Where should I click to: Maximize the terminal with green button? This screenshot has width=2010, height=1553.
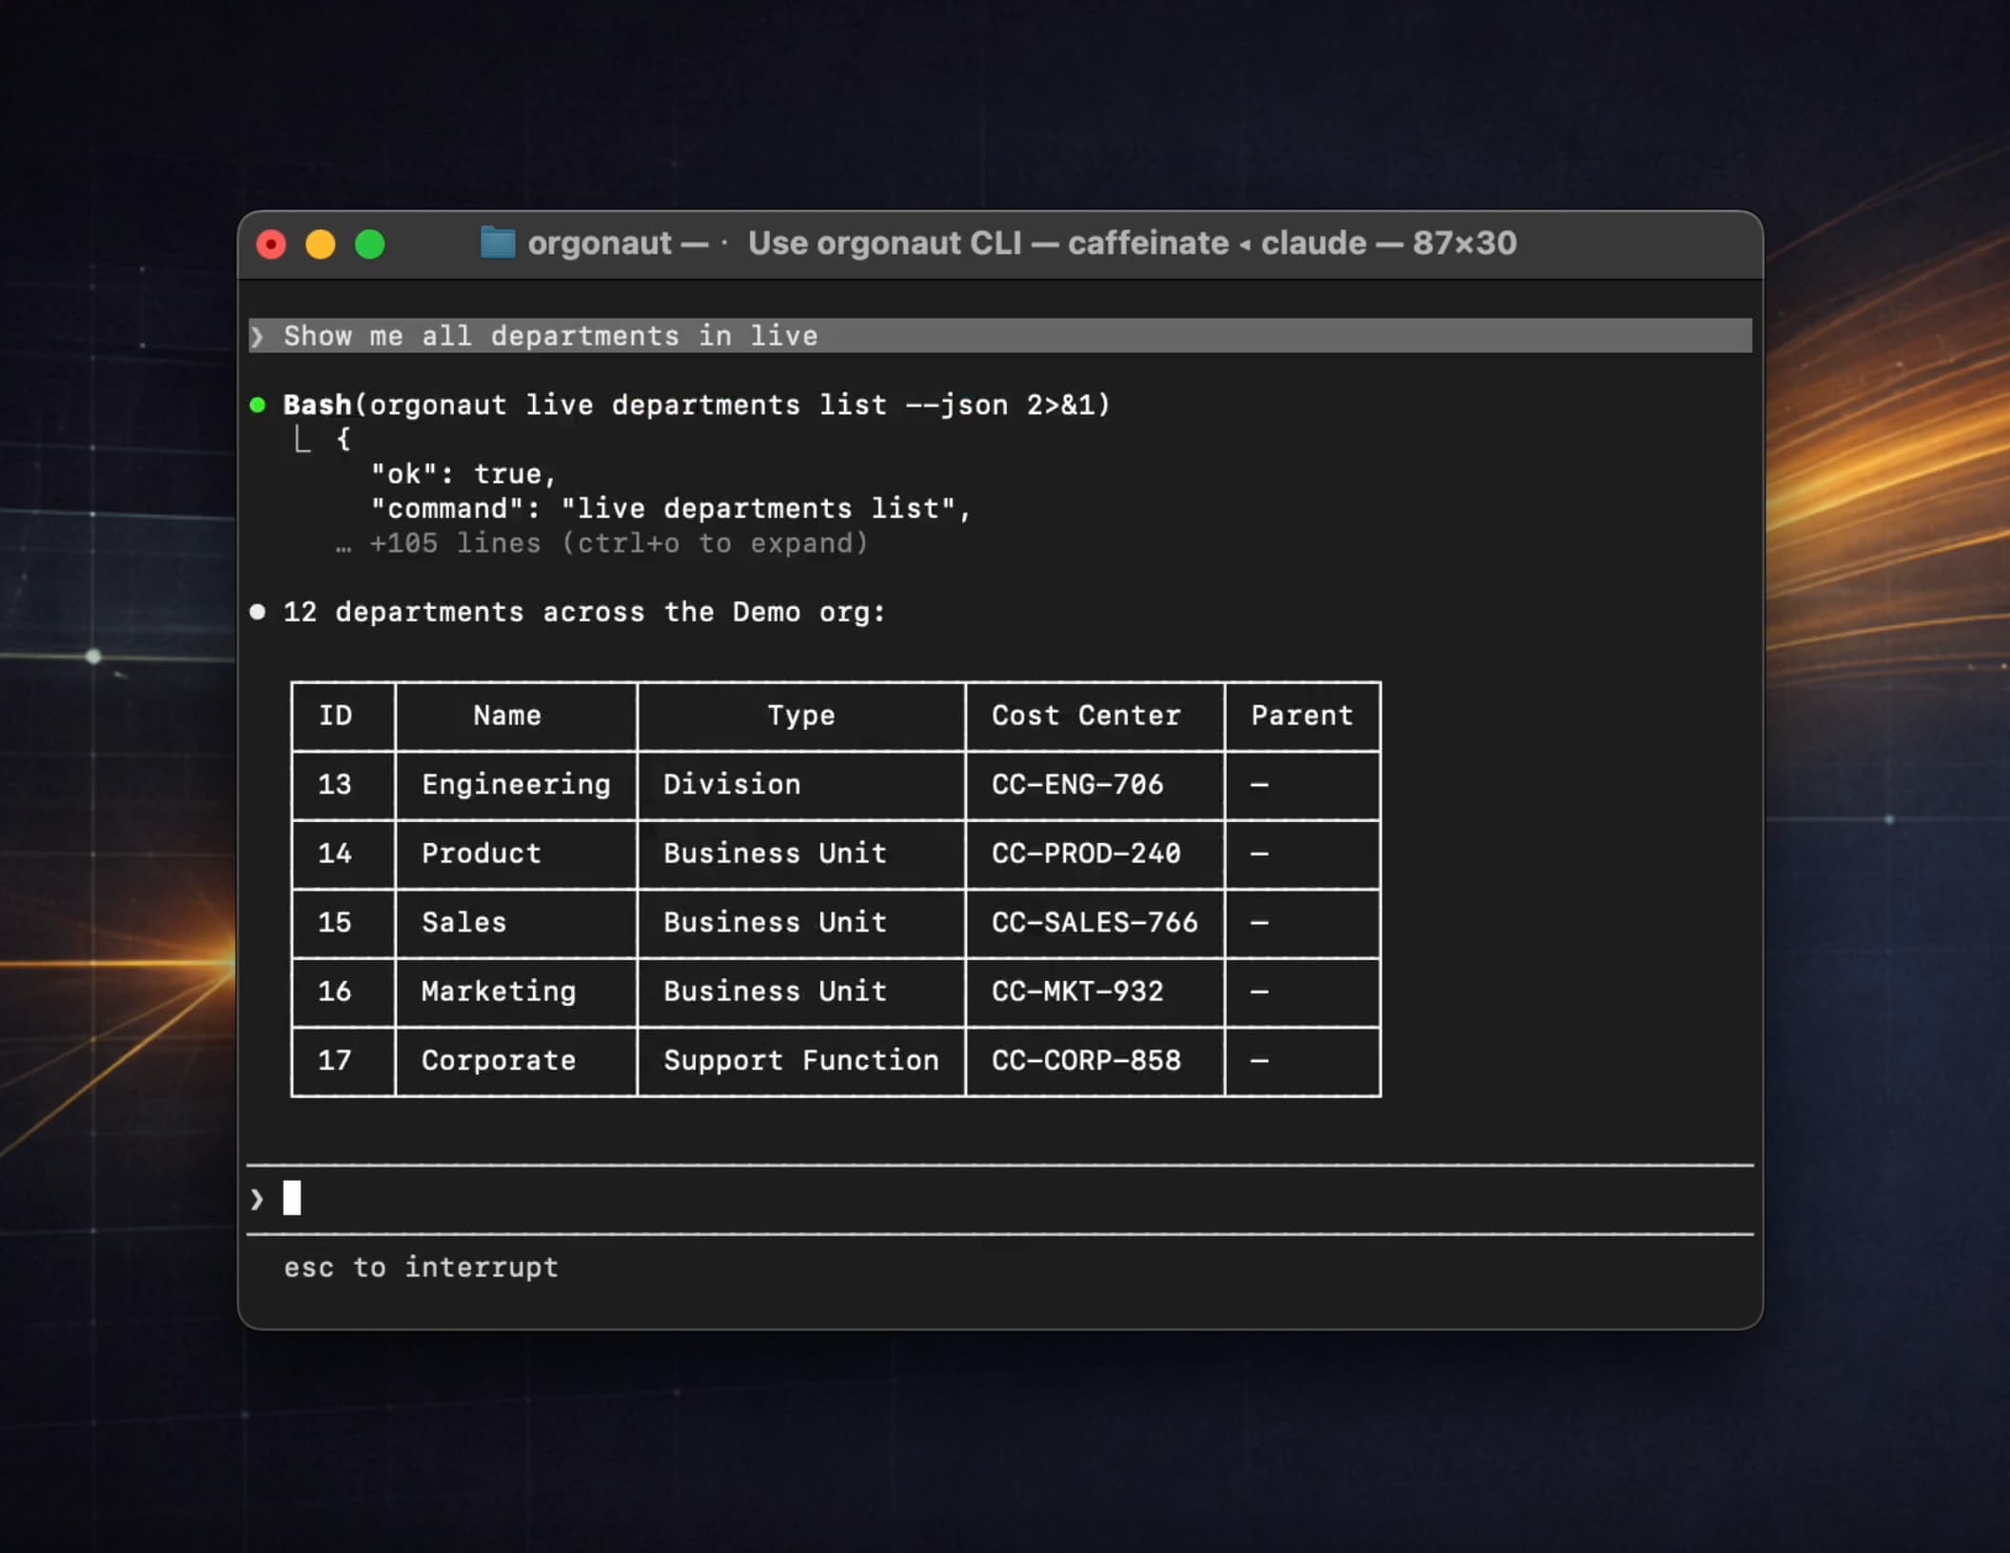coord(370,245)
